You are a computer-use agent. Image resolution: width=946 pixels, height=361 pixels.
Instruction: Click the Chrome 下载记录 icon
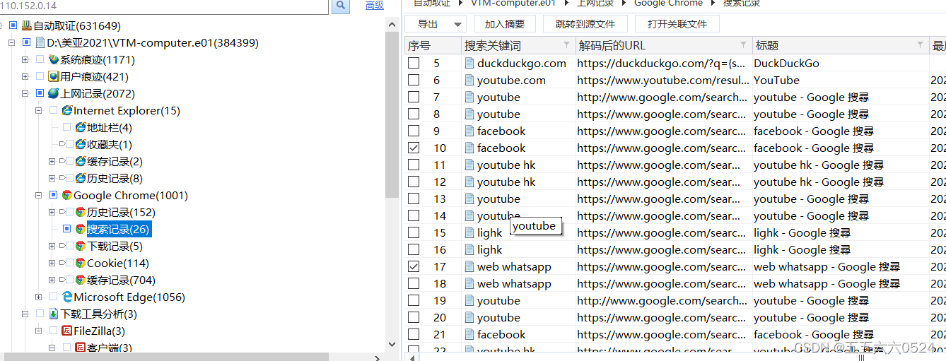click(81, 247)
